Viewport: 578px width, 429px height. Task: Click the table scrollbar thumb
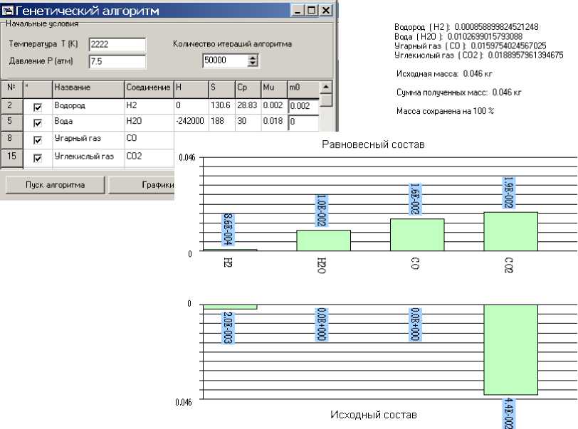[x=326, y=100]
